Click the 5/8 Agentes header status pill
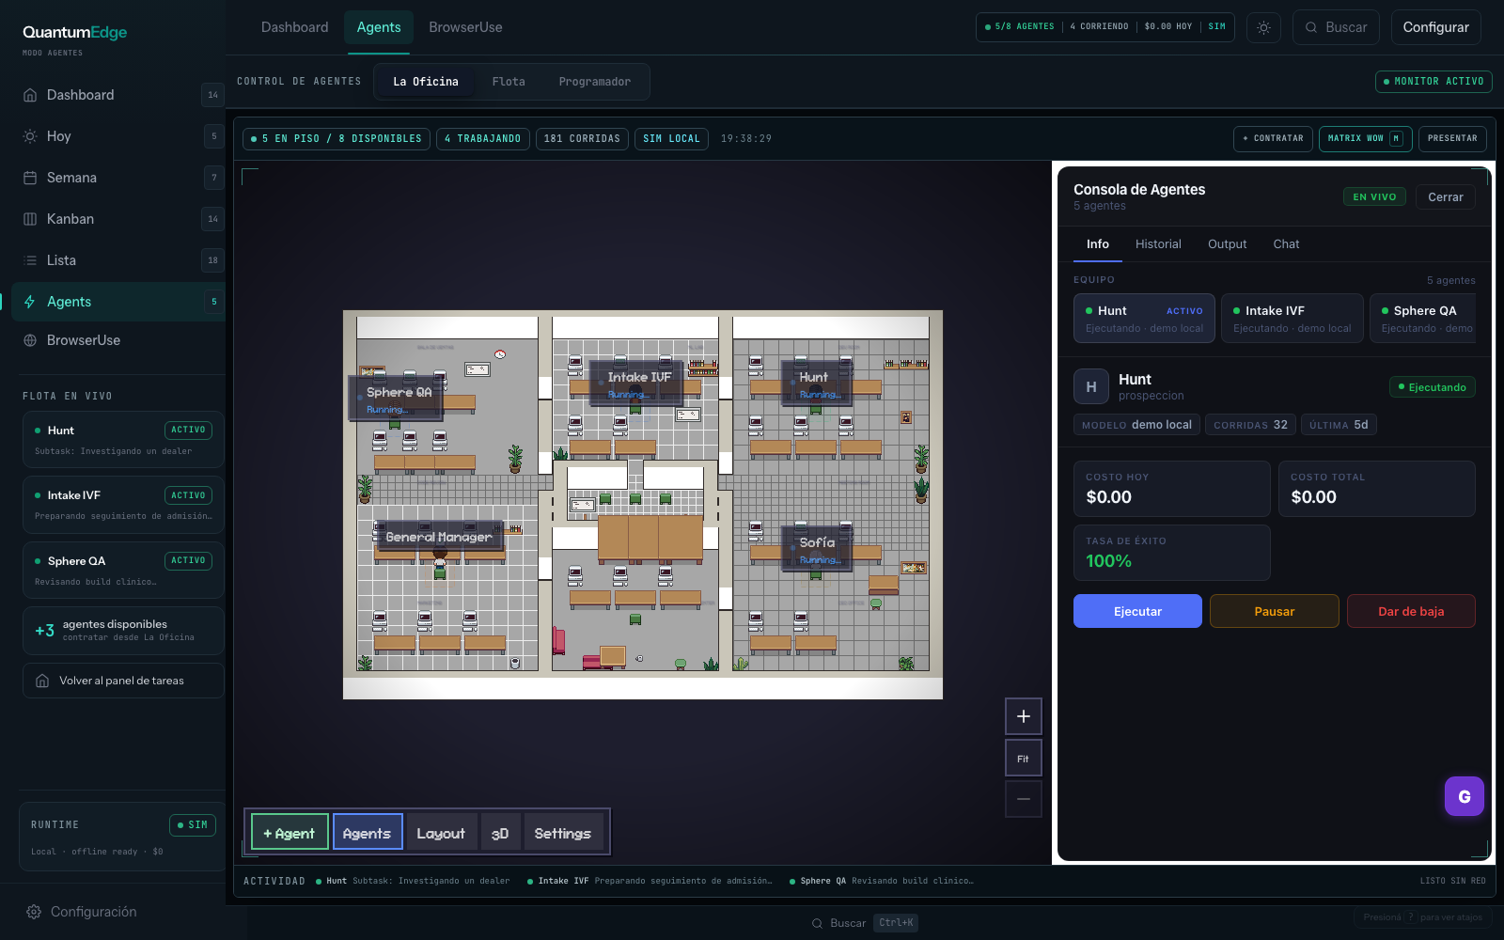The width and height of the screenshot is (1504, 940). [1019, 27]
